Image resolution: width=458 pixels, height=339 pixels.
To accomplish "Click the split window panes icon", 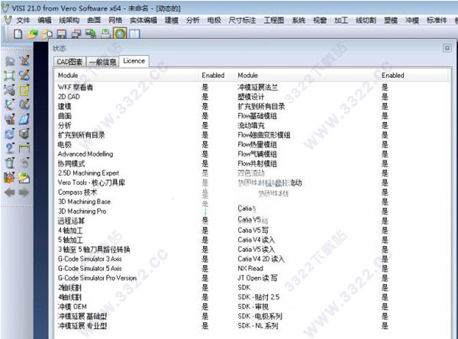I will [134, 34].
